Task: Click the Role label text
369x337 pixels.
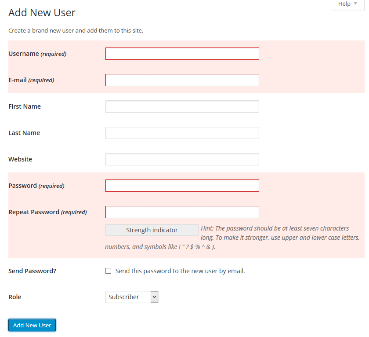Action: (x=15, y=297)
